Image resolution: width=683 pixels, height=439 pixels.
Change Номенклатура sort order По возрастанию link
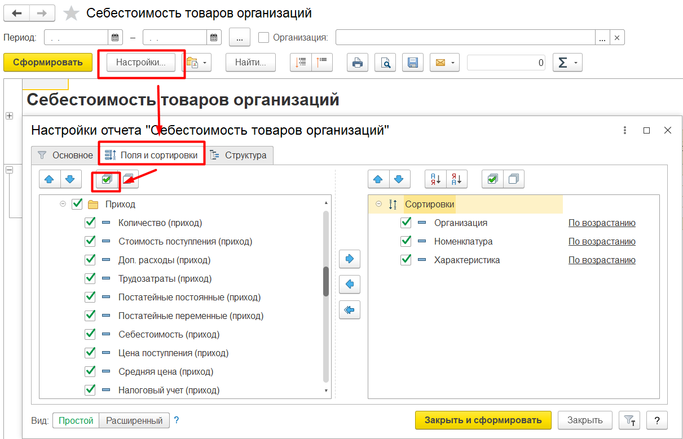click(602, 241)
